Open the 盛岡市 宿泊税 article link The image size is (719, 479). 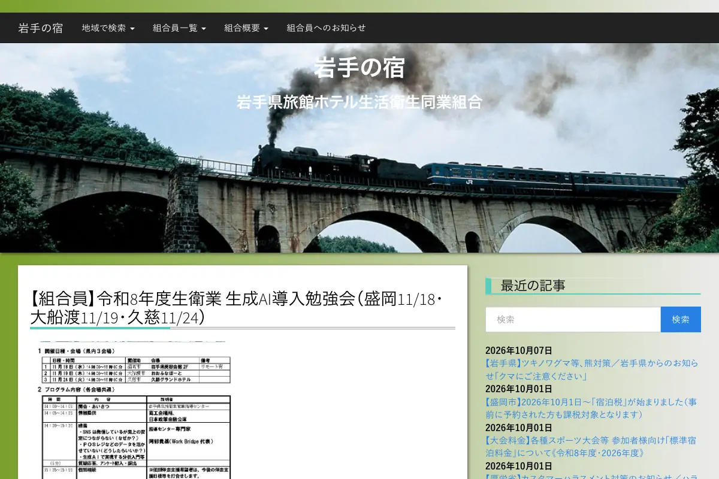click(591, 408)
